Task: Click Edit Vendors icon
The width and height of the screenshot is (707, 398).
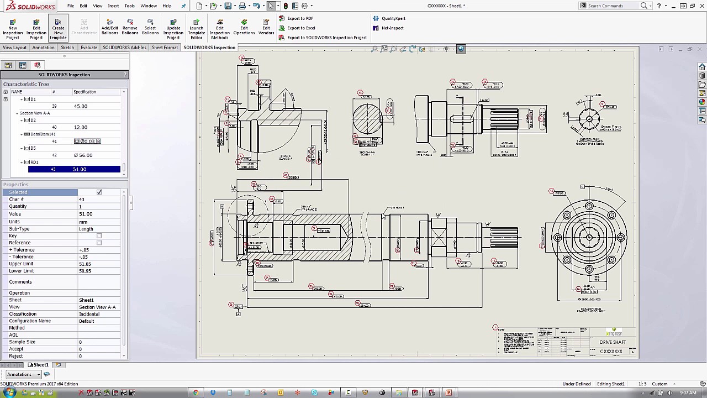Action: [x=266, y=27]
